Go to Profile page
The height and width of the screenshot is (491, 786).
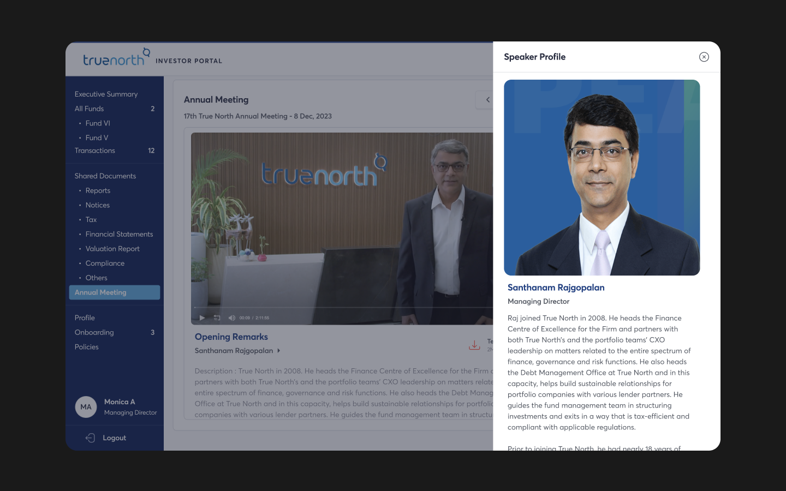click(x=85, y=318)
